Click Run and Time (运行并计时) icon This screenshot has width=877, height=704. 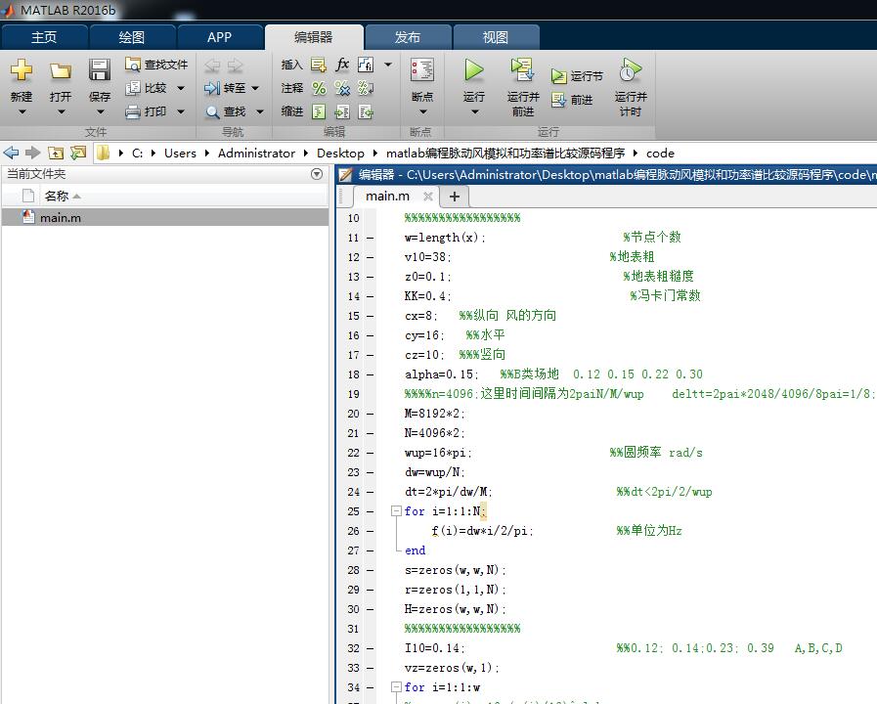[631, 69]
